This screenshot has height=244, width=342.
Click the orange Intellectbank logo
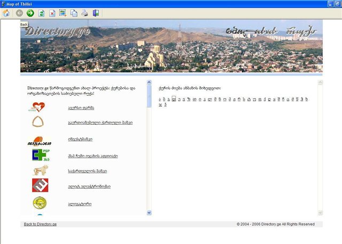pos(39,141)
